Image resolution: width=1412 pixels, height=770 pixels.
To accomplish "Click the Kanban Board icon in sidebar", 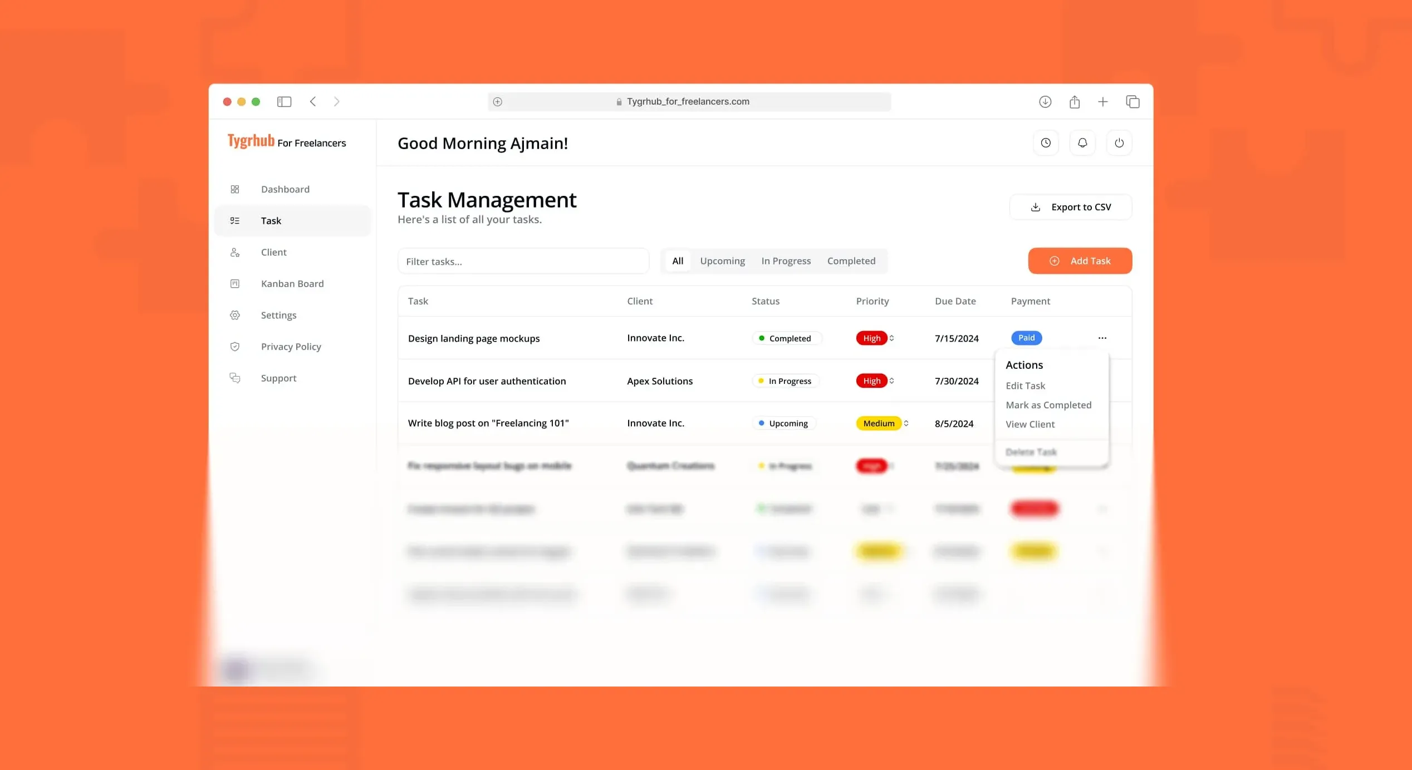I will pyautogui.click(x=235, y=284).
